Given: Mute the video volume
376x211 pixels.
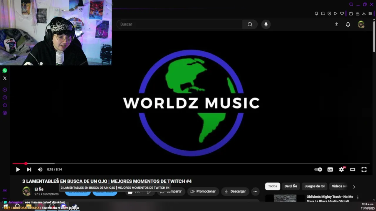Looking at the screenshot, I should pos(40,169).
